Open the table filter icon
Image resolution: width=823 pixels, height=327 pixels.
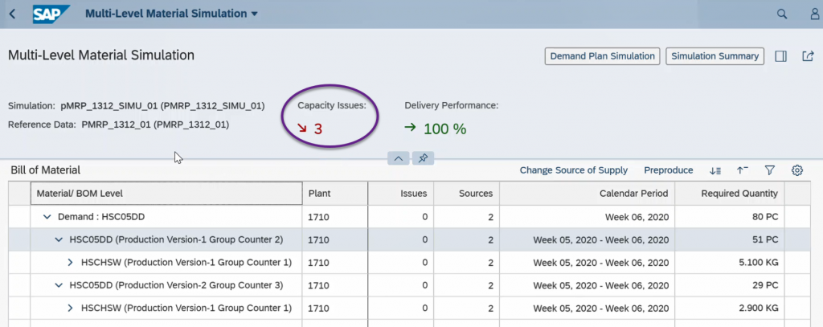click(x=770, y=170)
